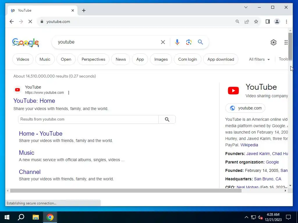Open the Channel sitelink
298x223 pixels.
point(30,172)
